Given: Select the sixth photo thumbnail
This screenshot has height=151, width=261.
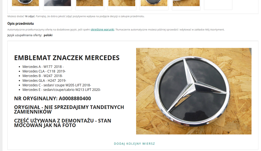Looking at the screenshot, I should coord(186,3).
